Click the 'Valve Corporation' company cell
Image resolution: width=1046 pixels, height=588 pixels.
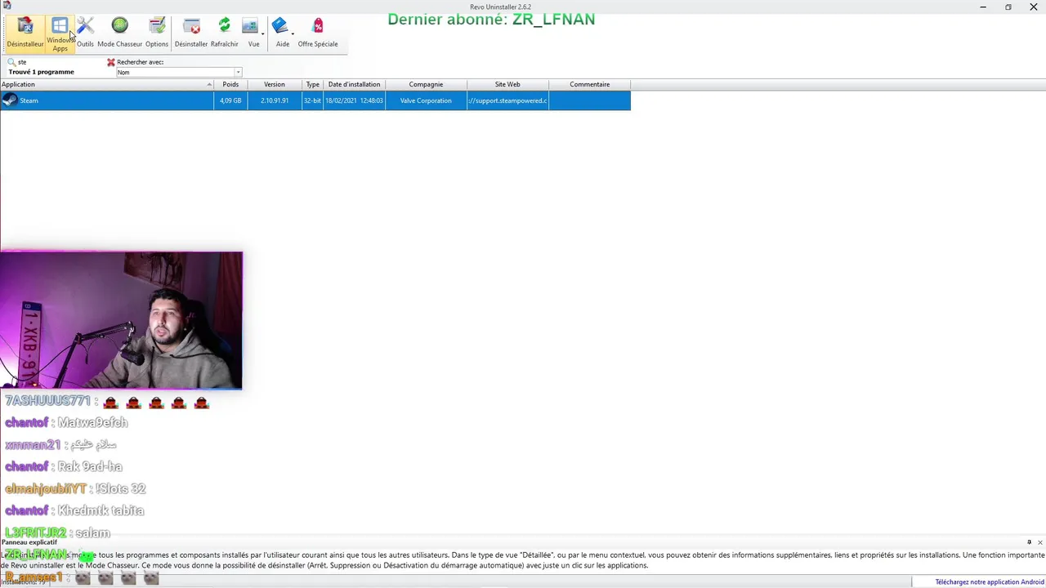426,100
